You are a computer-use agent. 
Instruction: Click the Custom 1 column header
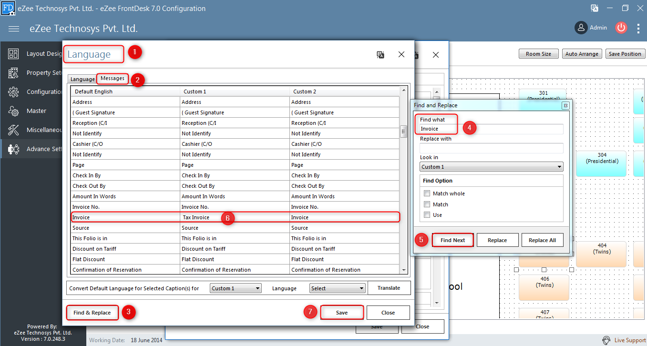[235, 92]
